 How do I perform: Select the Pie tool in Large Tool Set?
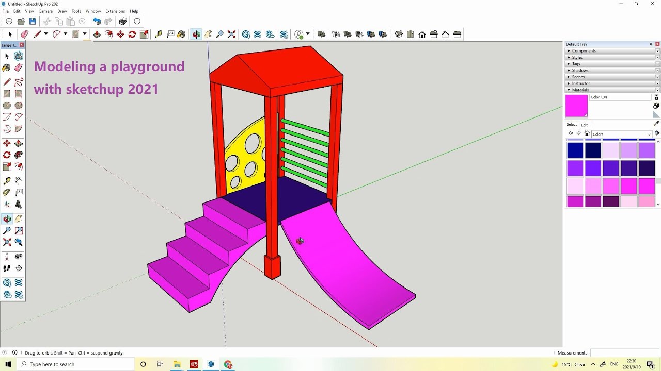19,129
